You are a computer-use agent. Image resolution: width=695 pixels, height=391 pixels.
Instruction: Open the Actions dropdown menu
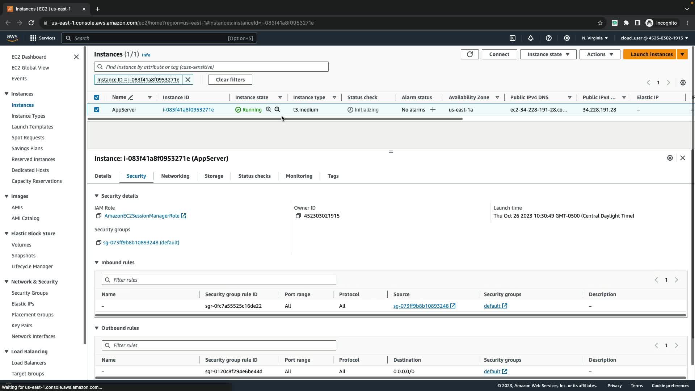click(599, 54)
